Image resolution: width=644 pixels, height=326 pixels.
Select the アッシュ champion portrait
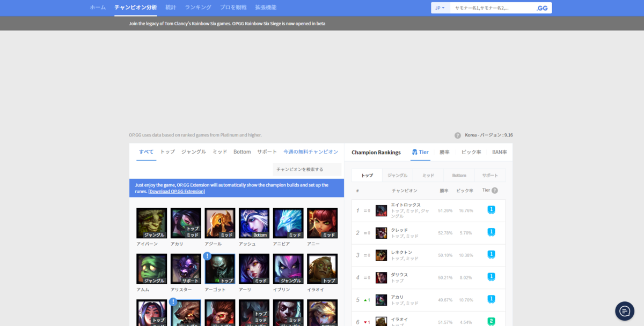(254, 223)
